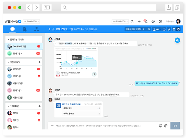Click 김하나 avatar in chat message
Viewport: 186px width, 138px height.
50,100
